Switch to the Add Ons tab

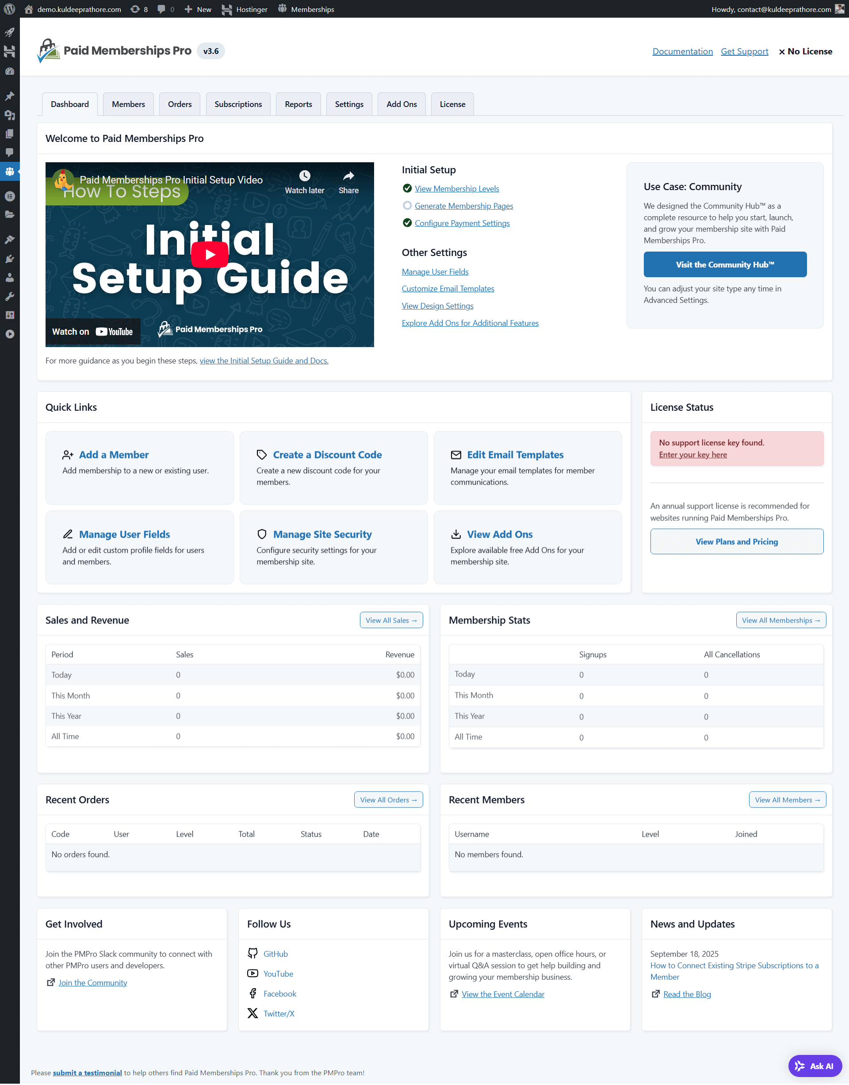click(x=401, y=104)
